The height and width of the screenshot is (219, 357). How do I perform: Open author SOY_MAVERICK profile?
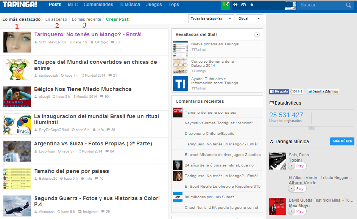(x=53, y=42)
